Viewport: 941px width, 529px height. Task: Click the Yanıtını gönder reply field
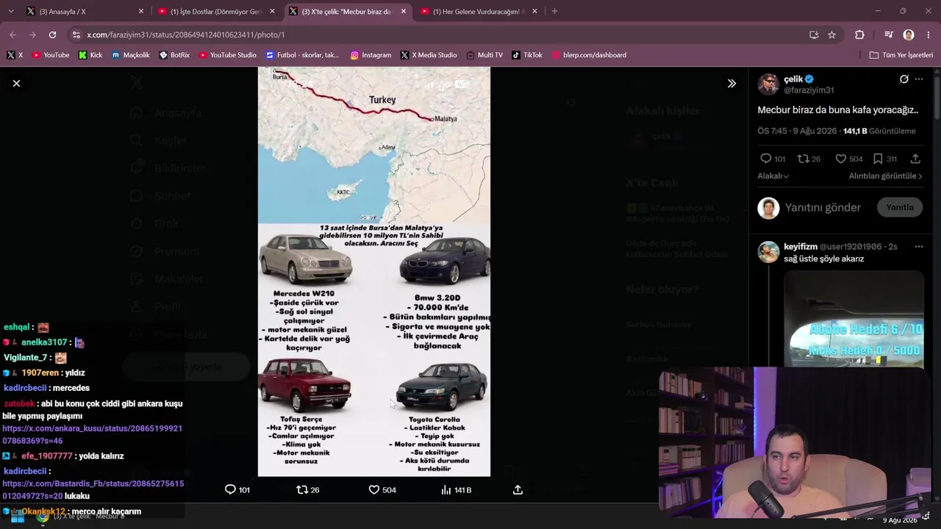tap(823, 208)
